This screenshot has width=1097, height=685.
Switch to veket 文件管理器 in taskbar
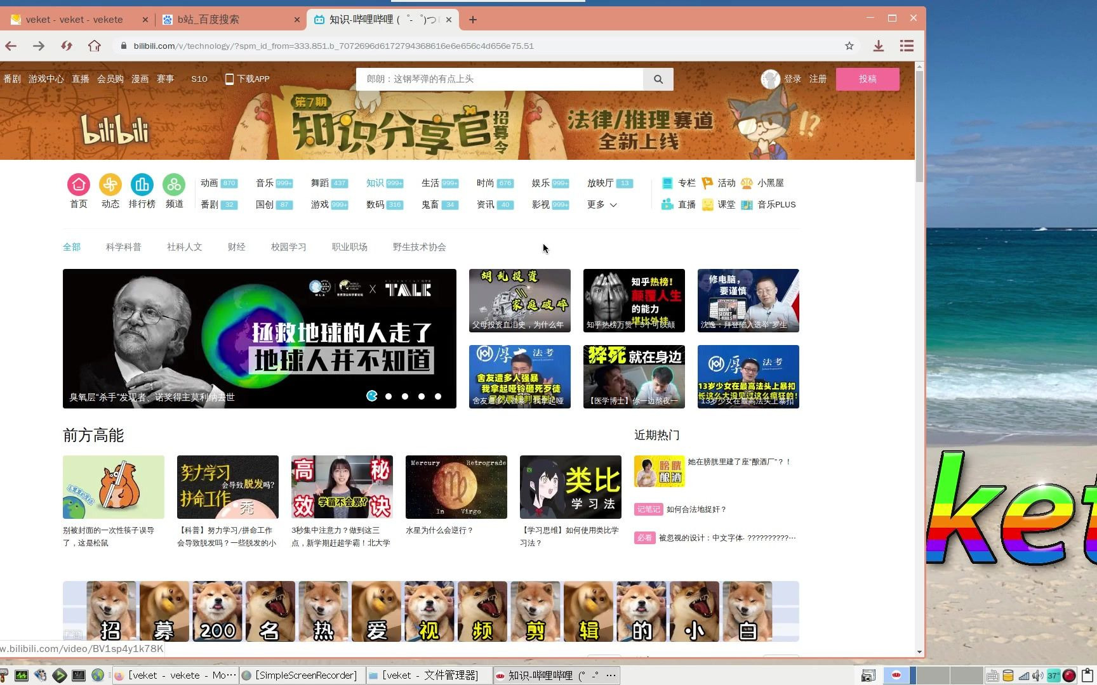coord(429,675)
